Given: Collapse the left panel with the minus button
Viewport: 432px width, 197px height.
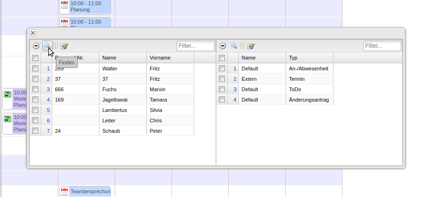Looking at the screenshot, I should [36, 46].
